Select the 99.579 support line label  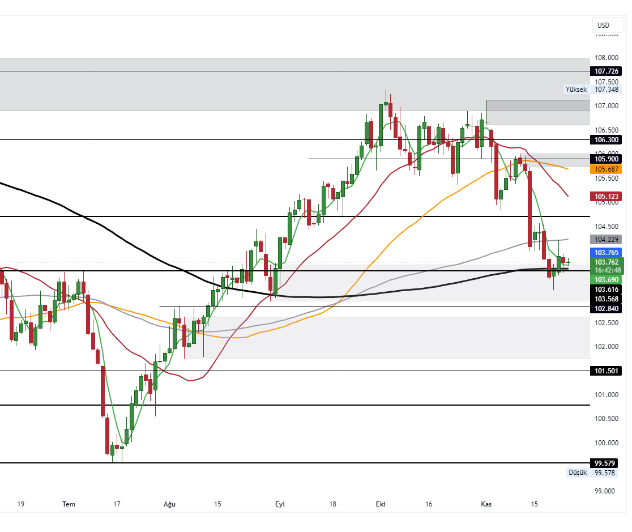pos(605,463)
